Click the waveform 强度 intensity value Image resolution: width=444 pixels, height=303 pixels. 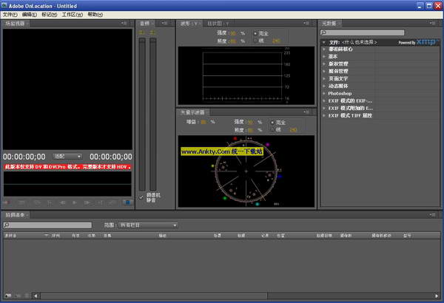coord(231,33)
